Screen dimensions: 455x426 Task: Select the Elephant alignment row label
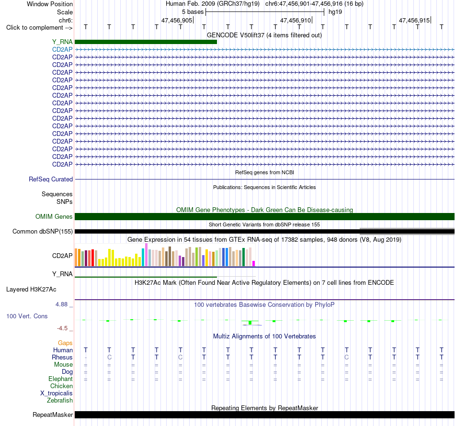click(60, 379)
